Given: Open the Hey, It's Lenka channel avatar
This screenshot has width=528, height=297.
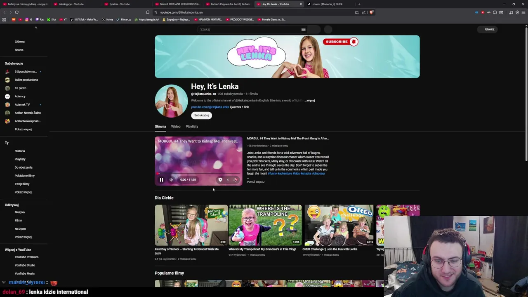Looking at the screenshot, I should pos(171,101).
